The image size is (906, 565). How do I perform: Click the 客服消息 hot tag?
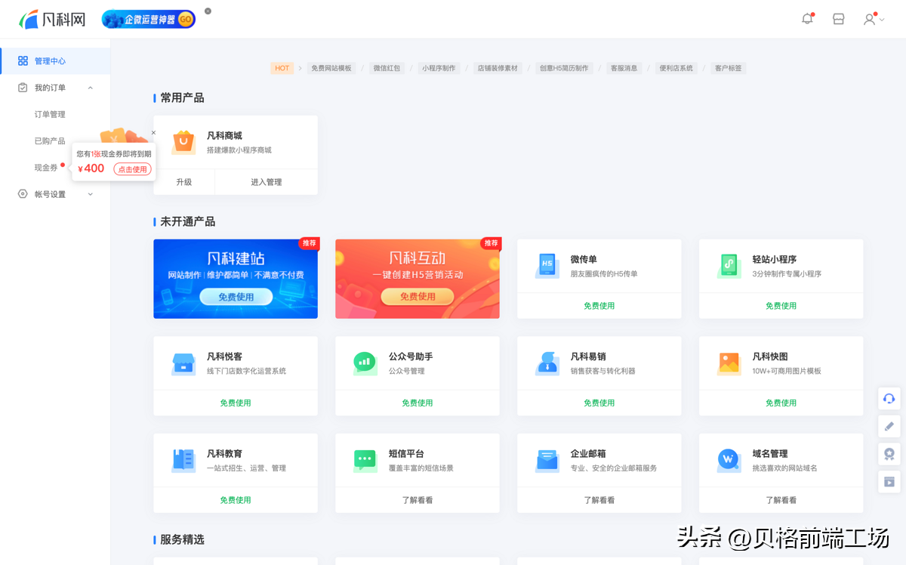[624, 68]
